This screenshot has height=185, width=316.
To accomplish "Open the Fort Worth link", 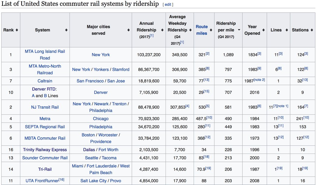I will click(x=108, y=150).
